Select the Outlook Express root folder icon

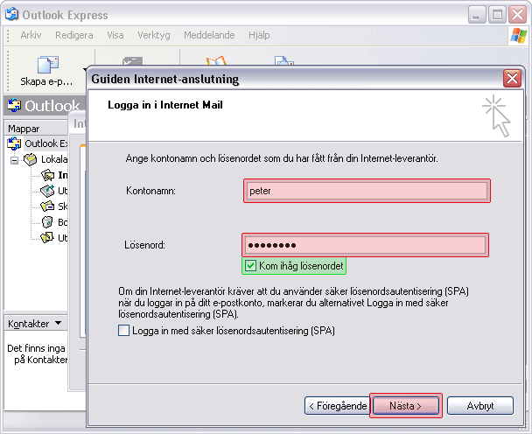tap(15, 143)
